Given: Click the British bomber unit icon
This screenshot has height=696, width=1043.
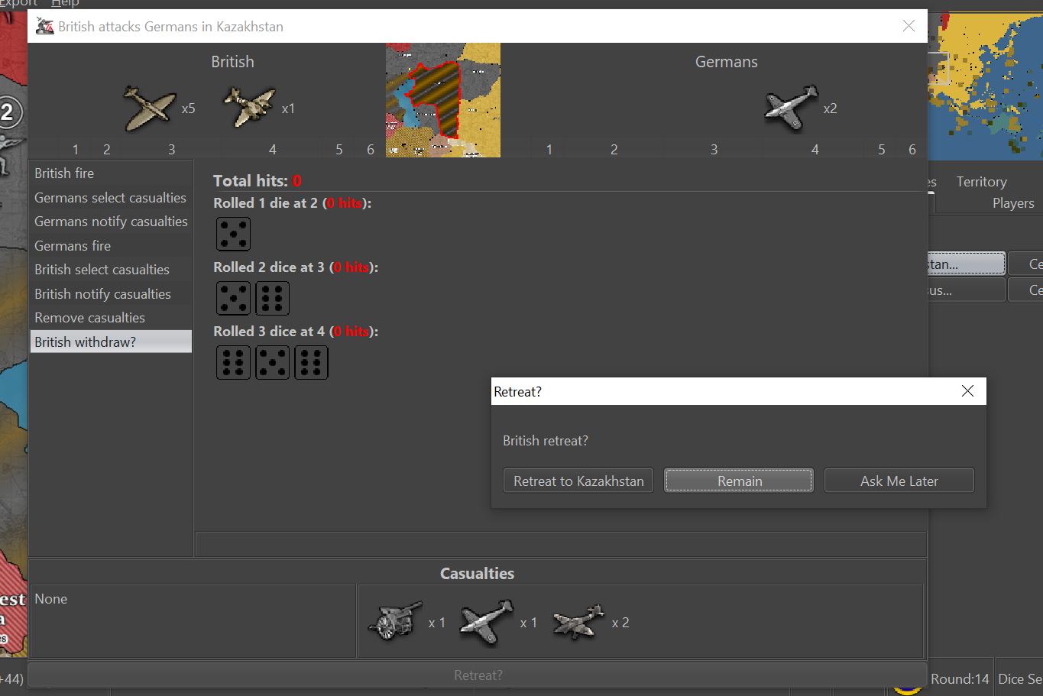Looking at the screenshot, I should tap(249, 108).
